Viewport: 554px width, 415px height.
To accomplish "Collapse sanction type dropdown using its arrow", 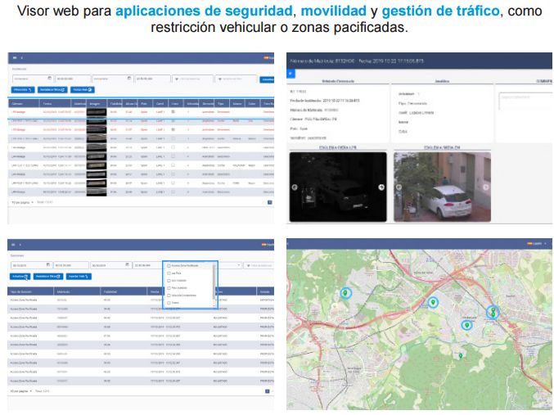I will [239, 264].
